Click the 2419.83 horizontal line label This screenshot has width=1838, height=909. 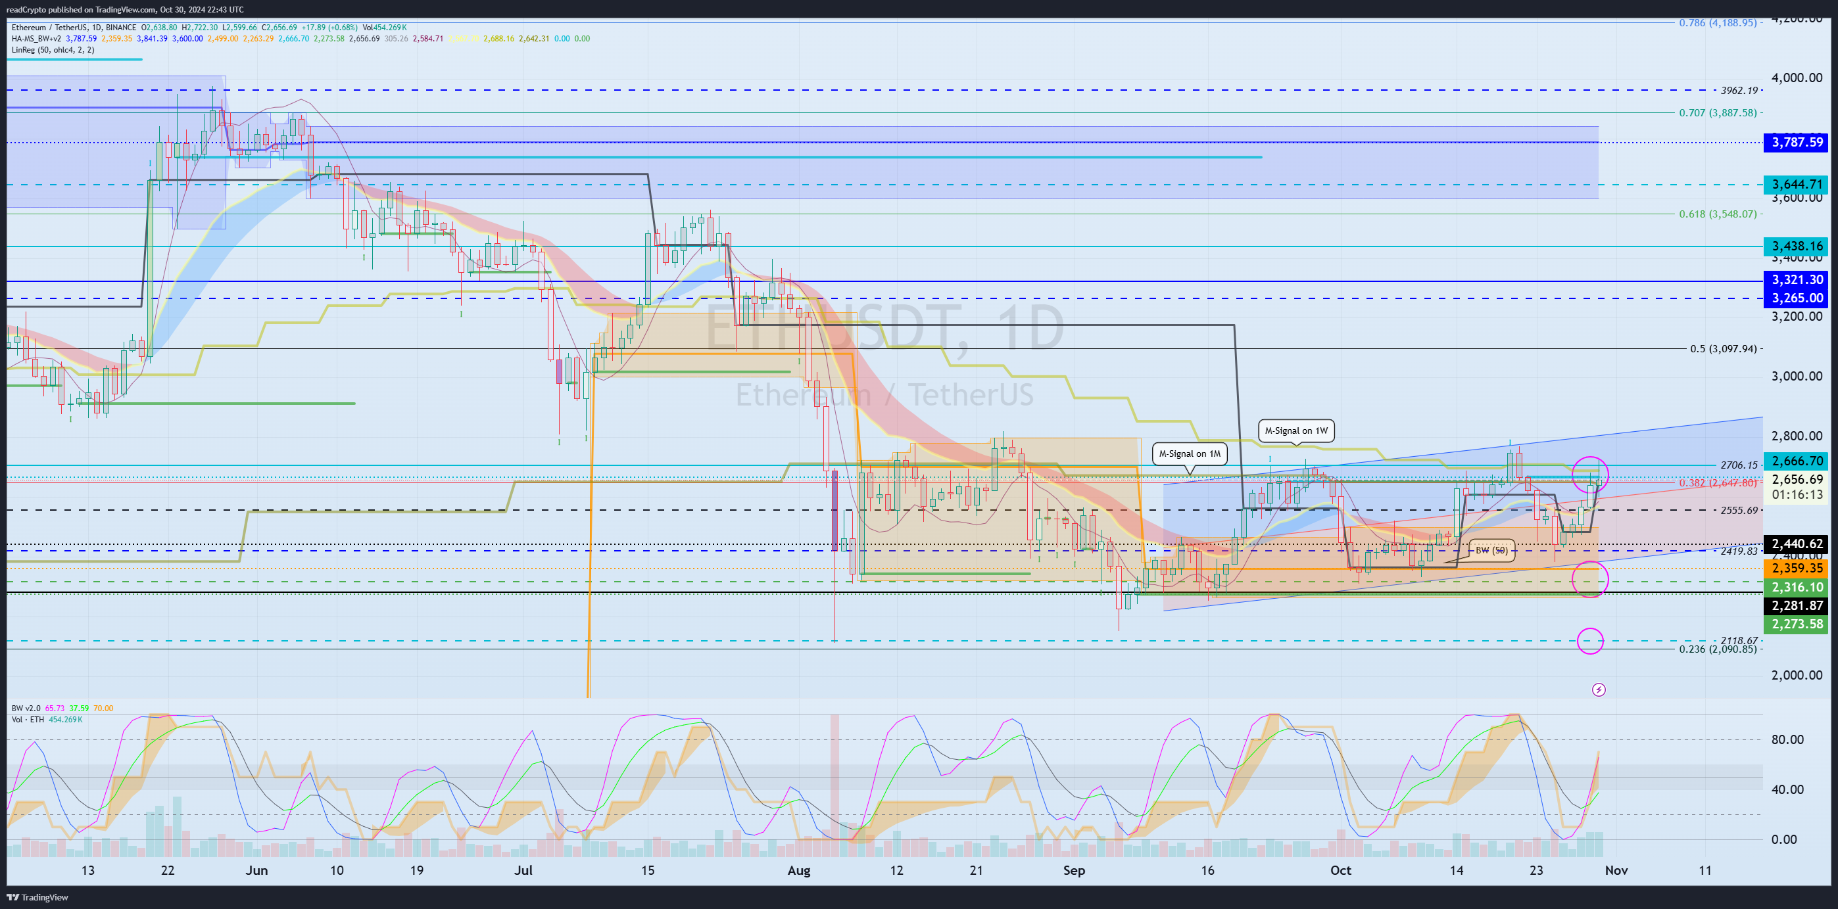pyautogui.click(x=1739, y=551)
